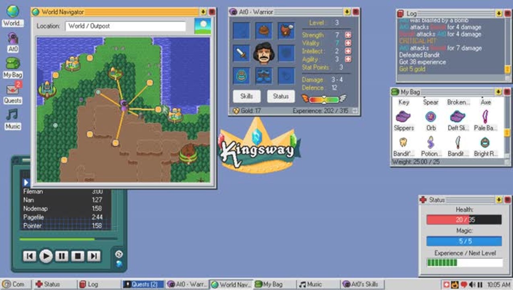The height and width of the screenshot is (290, 513).
Task: Play the current music track
Action: click(x=46, y=256)
